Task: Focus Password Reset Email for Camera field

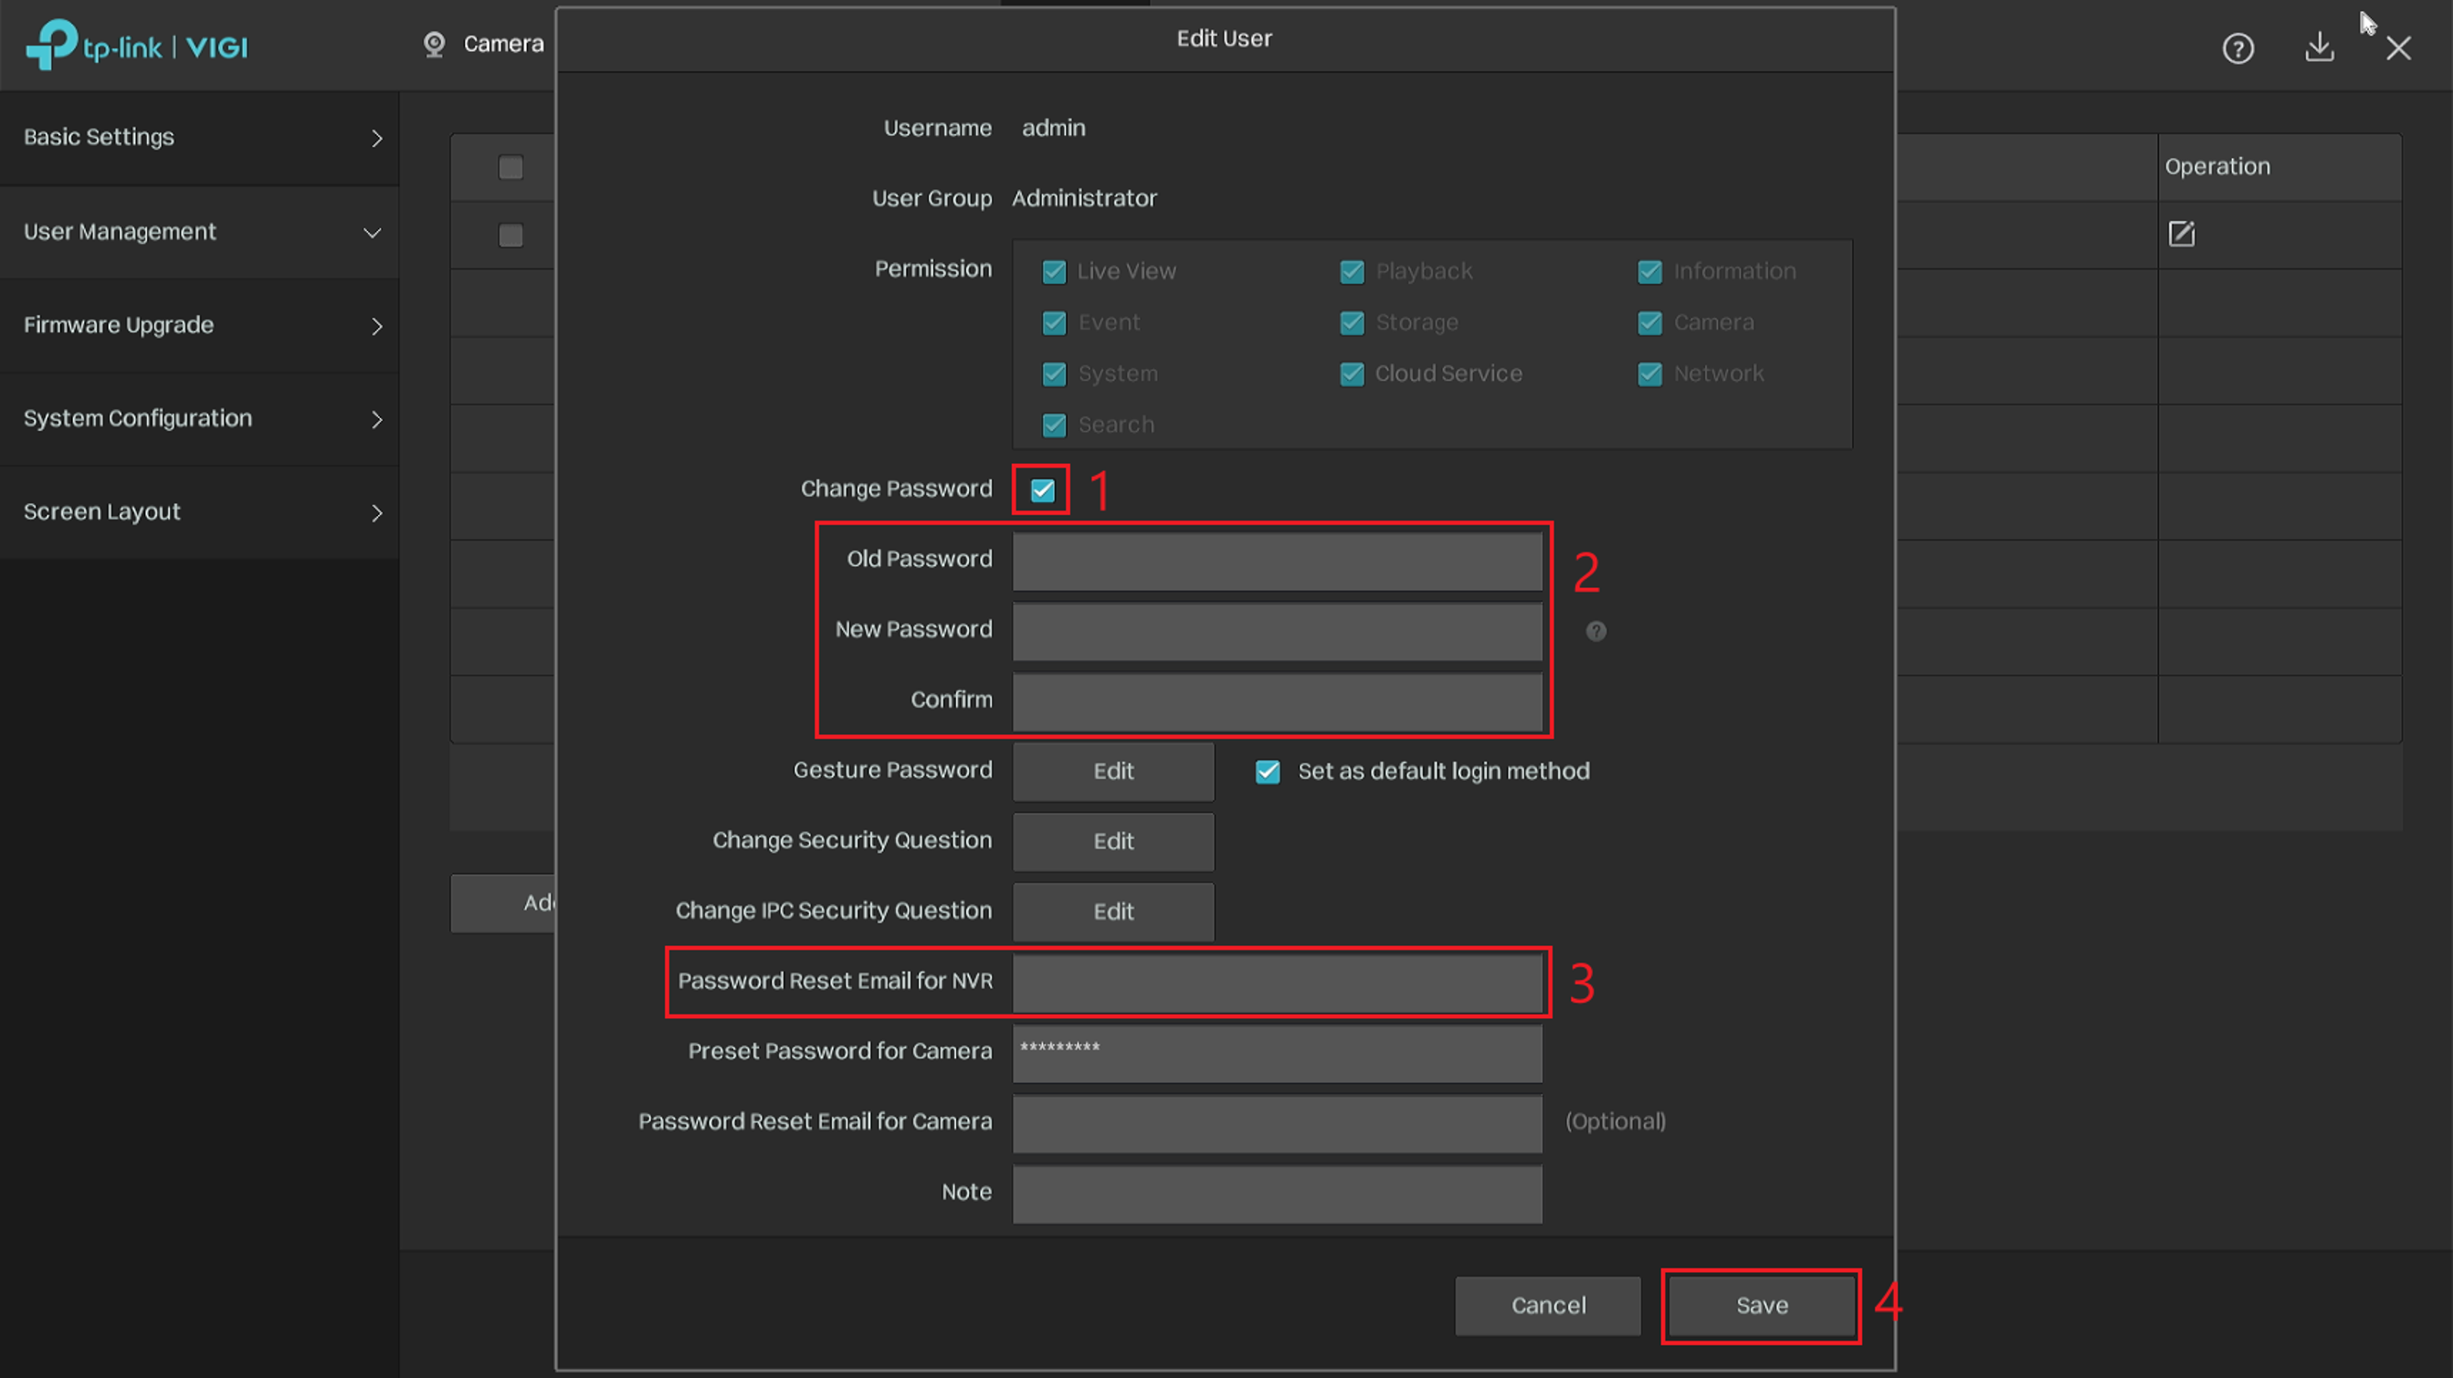Action: pyautogui.click(x=1277, y=1124)
